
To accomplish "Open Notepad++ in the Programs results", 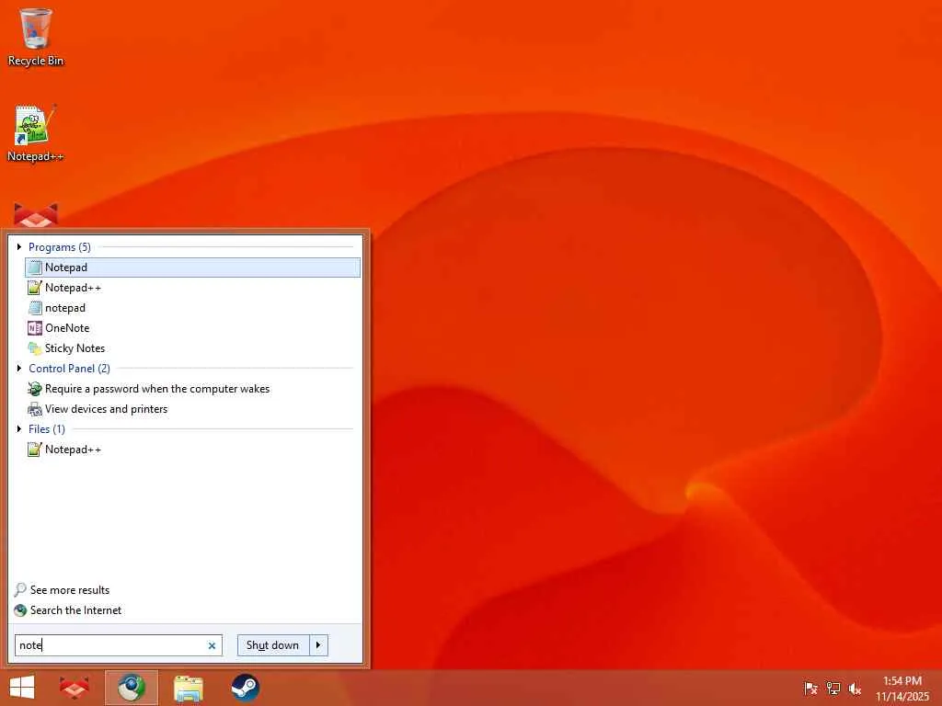I will coord(193,288).
